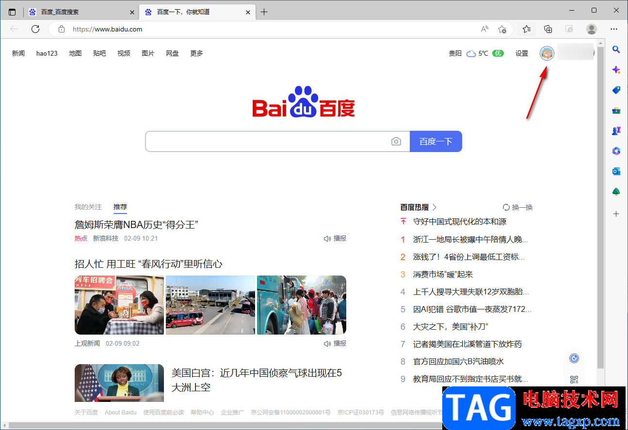Open the 网盘 nav link

[x=172, y=53]
